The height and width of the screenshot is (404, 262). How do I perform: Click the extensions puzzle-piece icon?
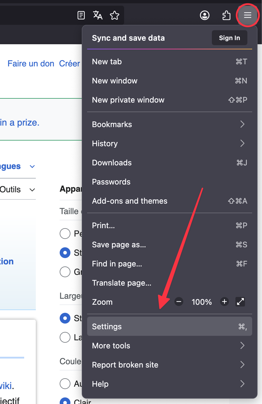coord(226,15)
